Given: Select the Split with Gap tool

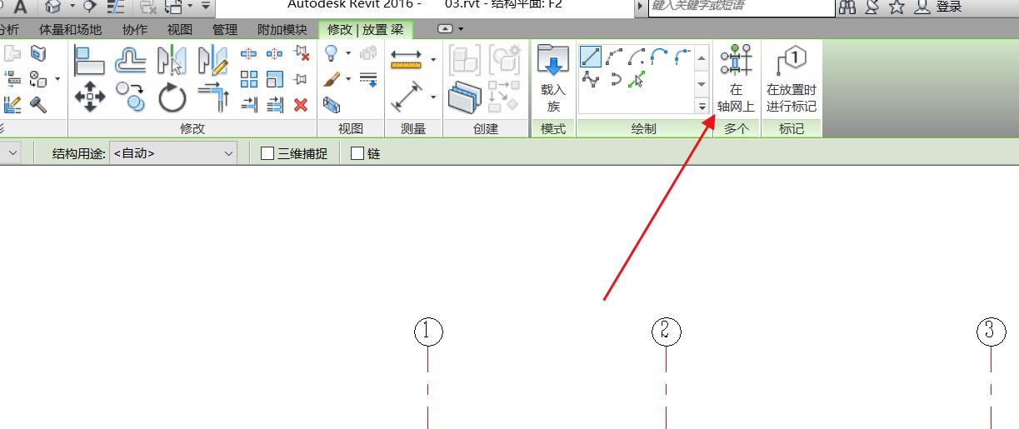Looking at the screenshot, I should [275, 54].
